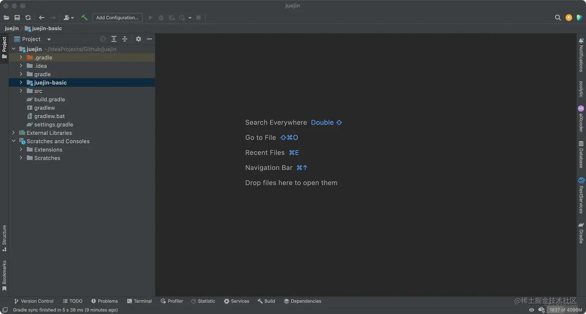Click the Select Opened File target icon
586x314 pixels.
(103, 39)
